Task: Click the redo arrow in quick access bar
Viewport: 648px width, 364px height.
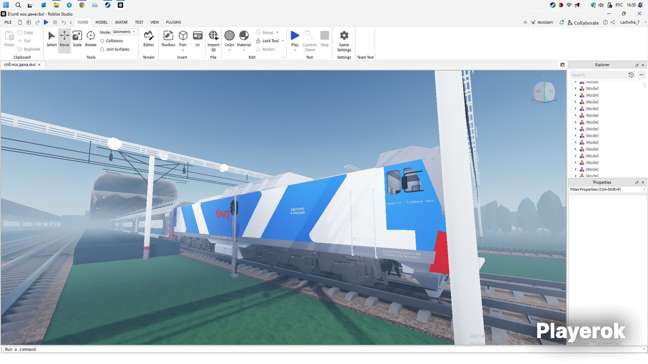Action: (37, 22)
